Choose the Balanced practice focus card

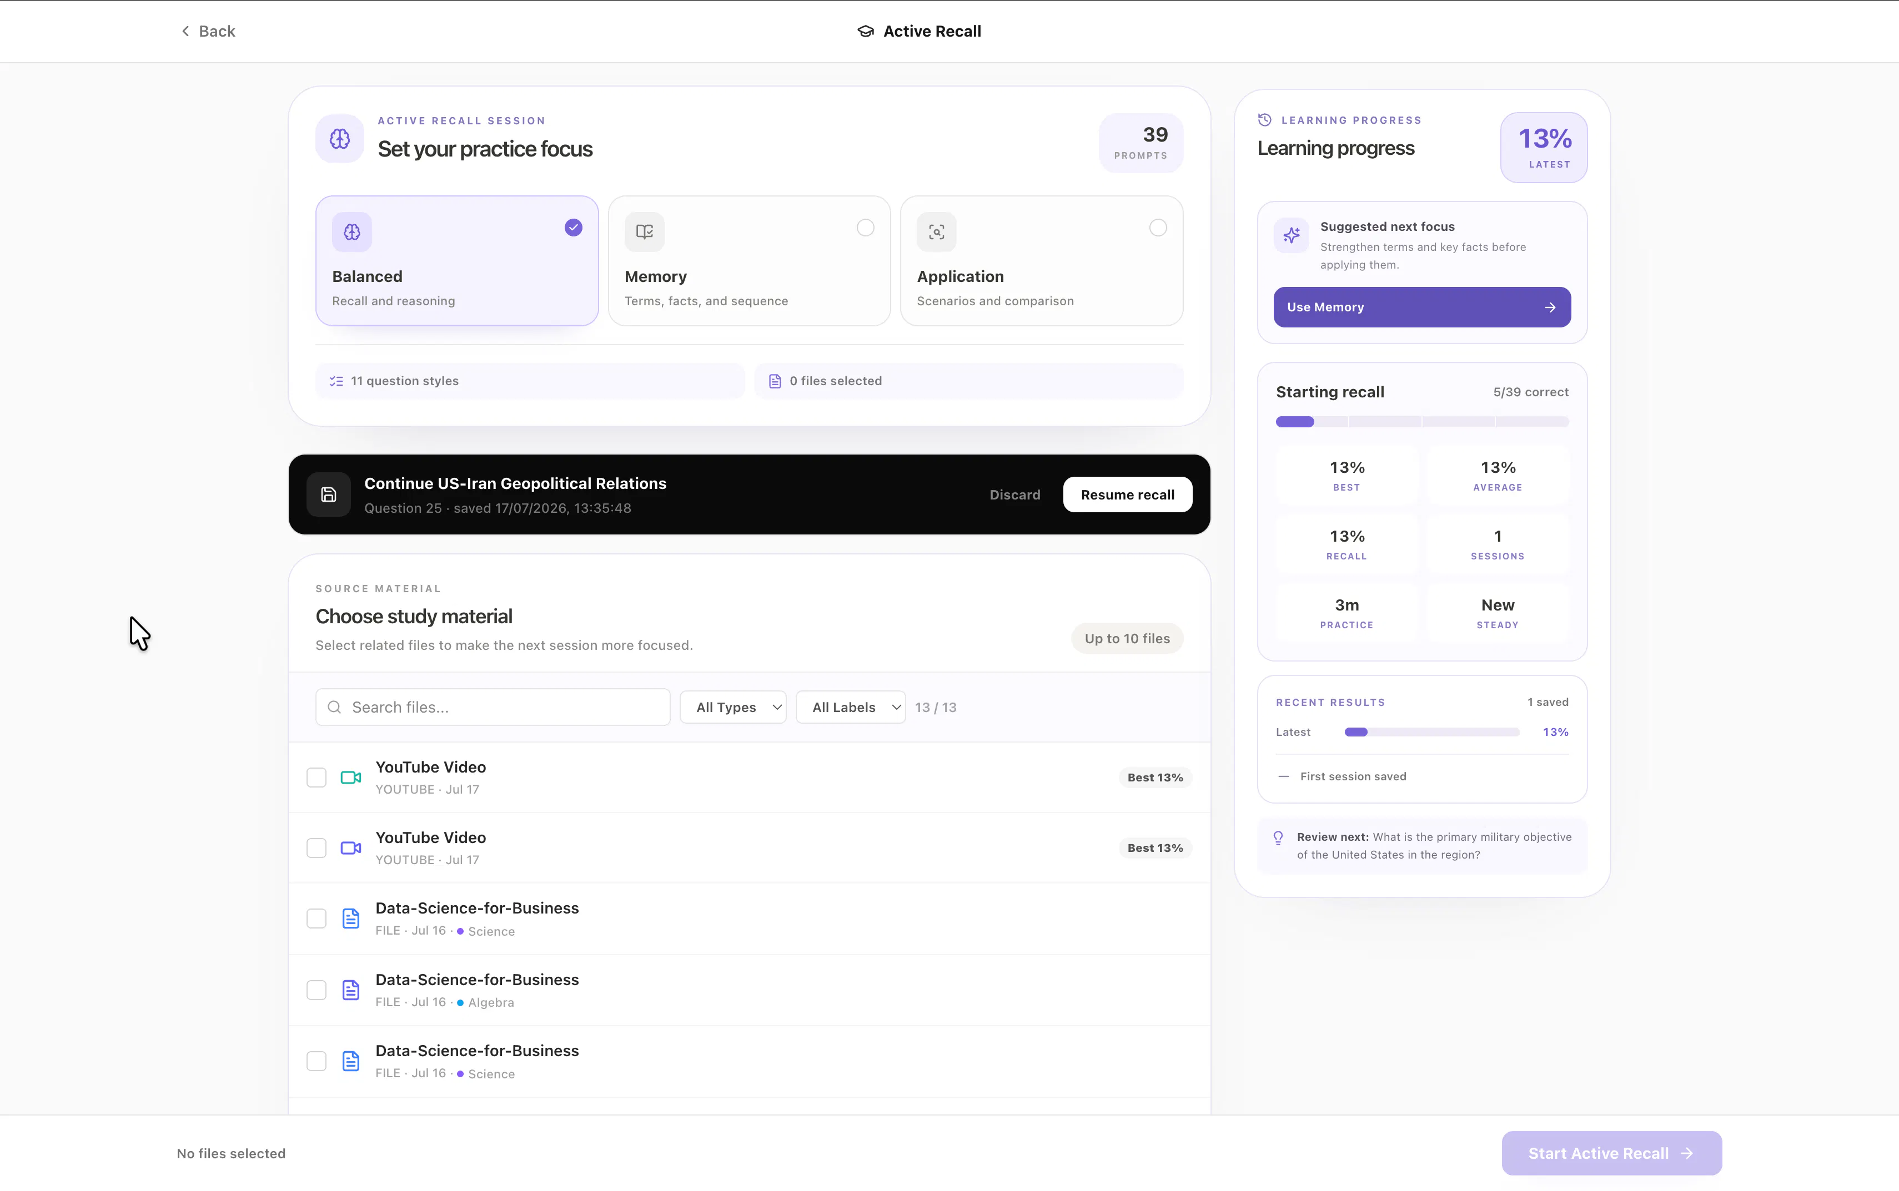coord(457,261)
